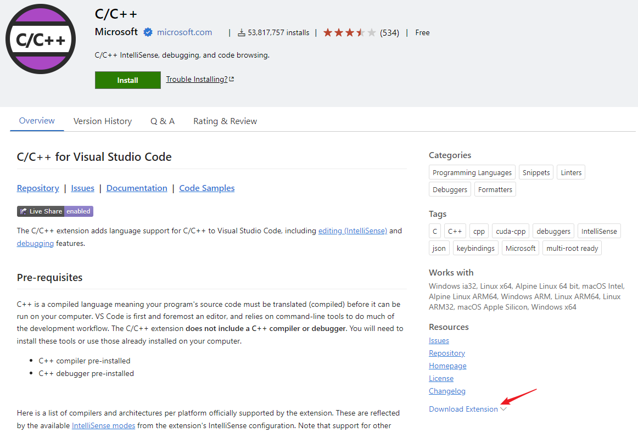Click the C++ compiler pre-installed bullet

tap(85, 361)
